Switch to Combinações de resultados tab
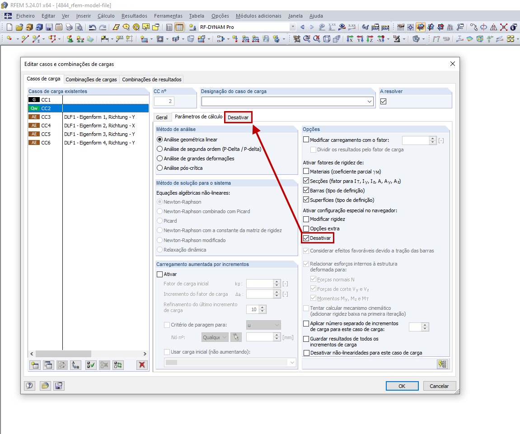Screen dimensions: 520x434 click(151, 79)
